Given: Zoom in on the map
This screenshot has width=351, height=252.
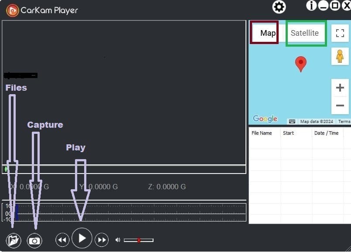Looking at the screenshot, I should (x=340, y=88).
